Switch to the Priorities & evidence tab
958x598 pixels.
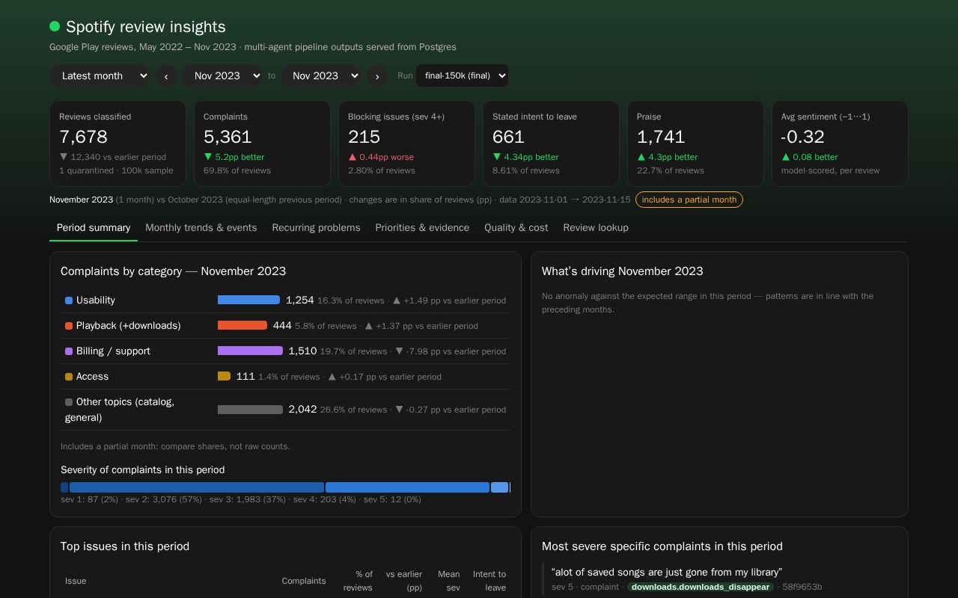pos(422,227)
